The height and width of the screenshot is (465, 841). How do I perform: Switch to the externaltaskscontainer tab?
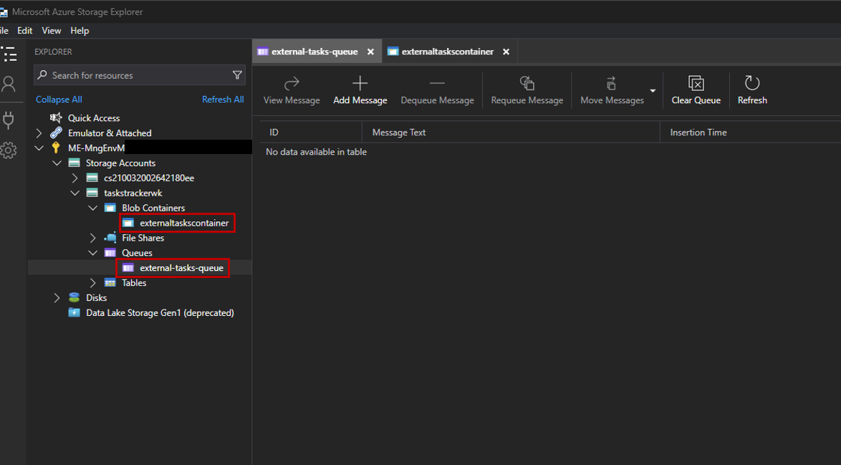447,52
